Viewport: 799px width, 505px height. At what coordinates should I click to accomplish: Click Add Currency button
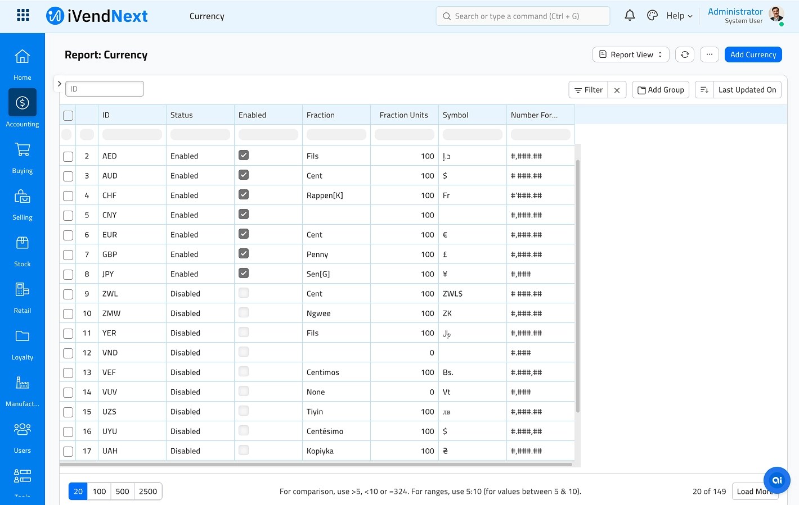pyautogui.click(x=753, y=54)
